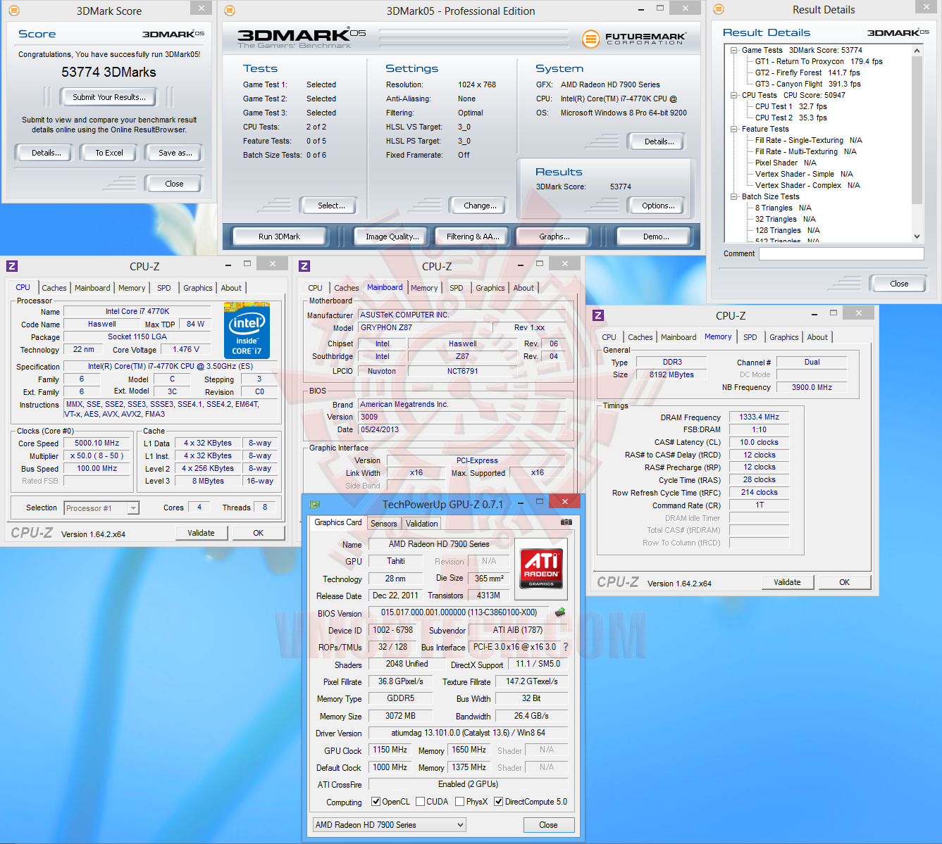Tick the CUDA checkbox in GPU-Z

click(421, 802)
